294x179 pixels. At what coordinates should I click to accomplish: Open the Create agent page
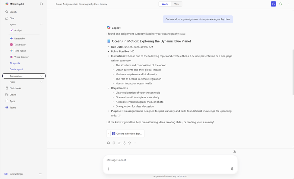[16, 69]
